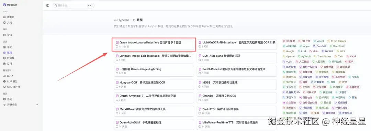Focus the 搜索本站 search box
371x131 pixels.
coord(74,6)
